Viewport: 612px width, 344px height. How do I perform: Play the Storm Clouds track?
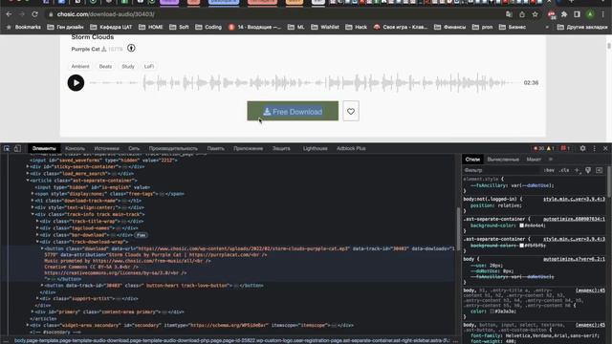(76, 83)
